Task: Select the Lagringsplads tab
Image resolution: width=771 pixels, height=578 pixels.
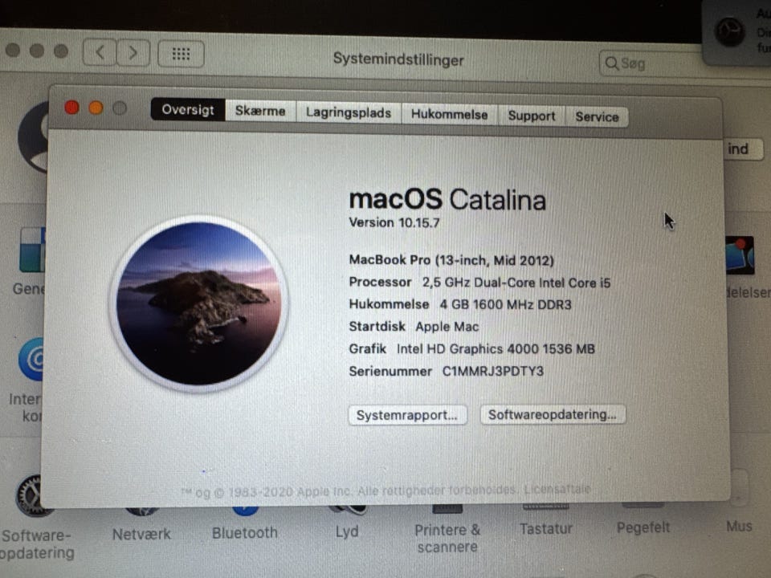Action: (x=349, y=112)
